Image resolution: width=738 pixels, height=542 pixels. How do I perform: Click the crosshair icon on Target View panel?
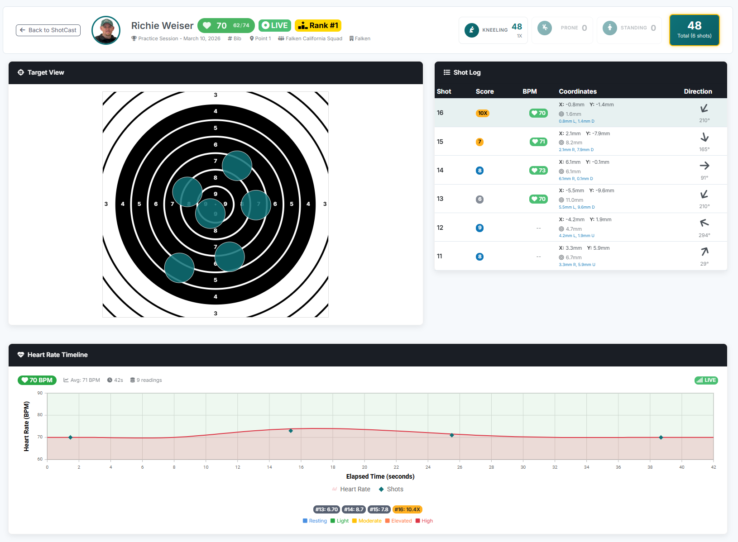pos(21,72)
